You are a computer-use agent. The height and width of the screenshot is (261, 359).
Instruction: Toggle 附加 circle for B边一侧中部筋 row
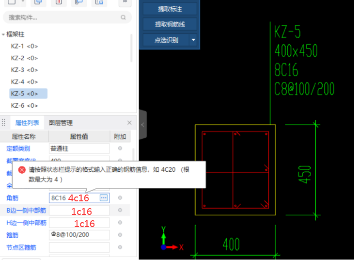point(120,210)
